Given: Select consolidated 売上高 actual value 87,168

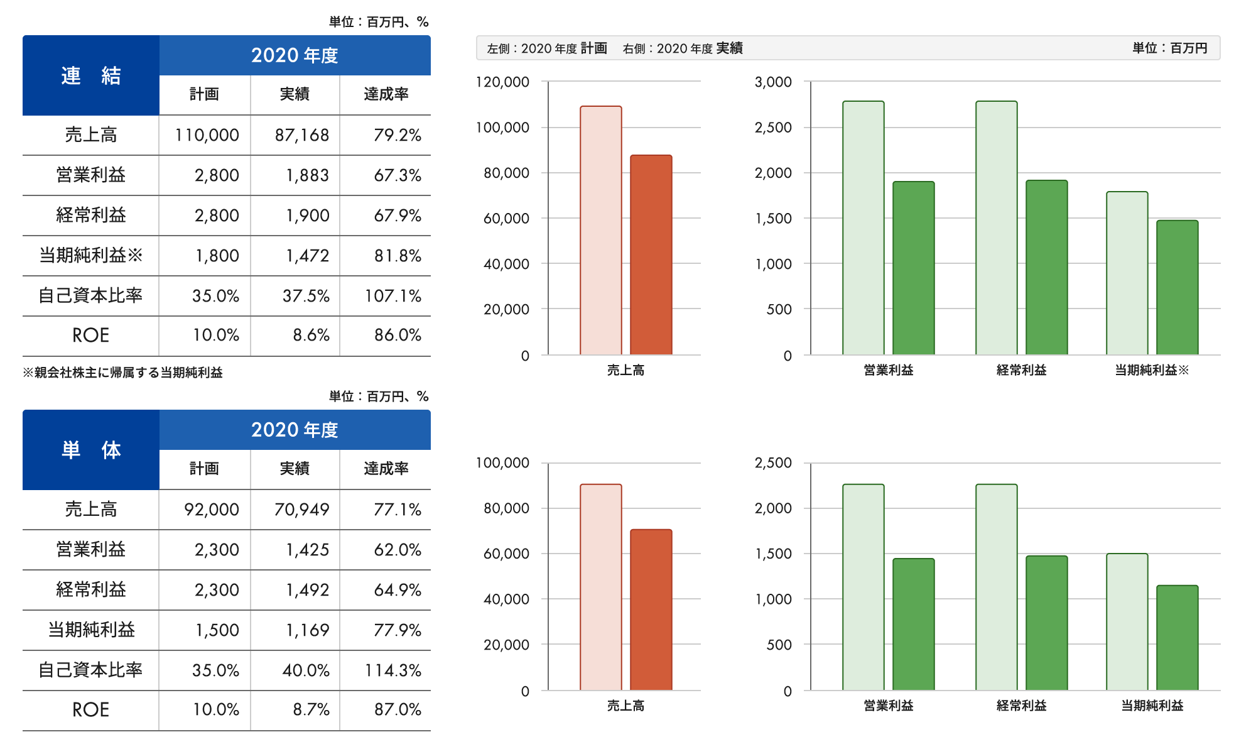Looking at the screenshot, I should (301, 135).
